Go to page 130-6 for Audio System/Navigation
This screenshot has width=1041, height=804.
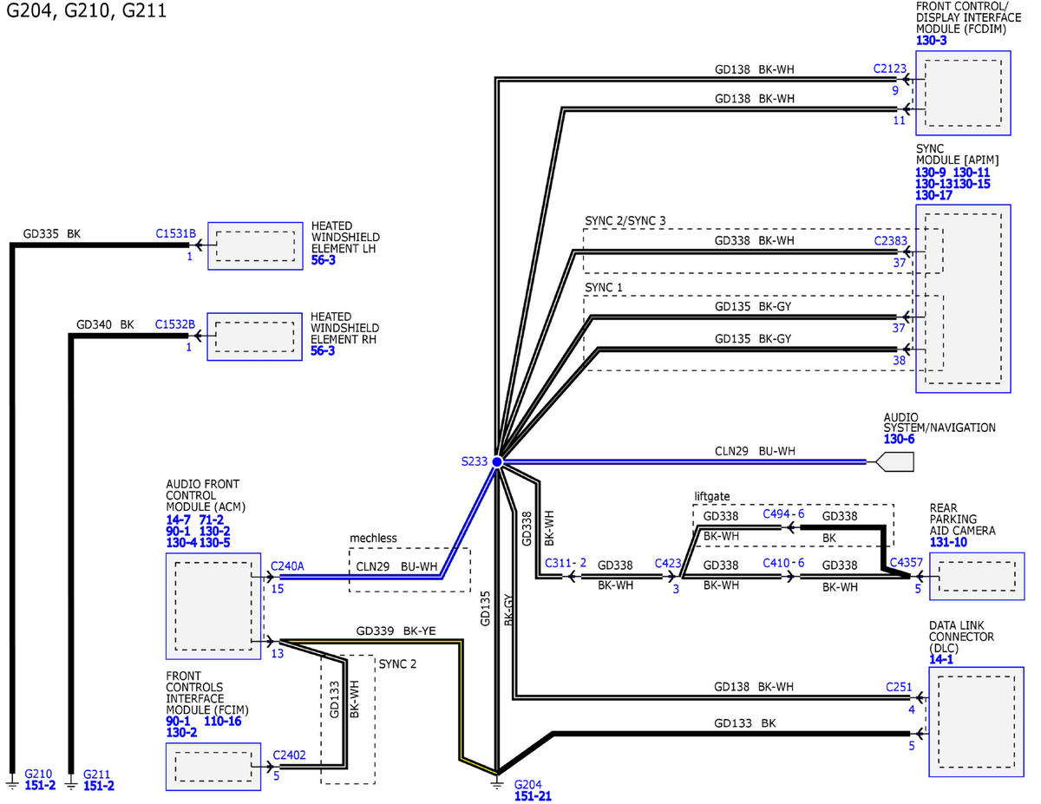tap(900, 440)
